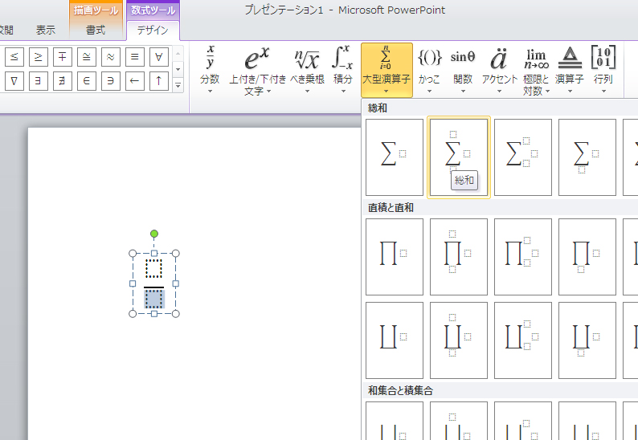Open the 演算子 operator dropdown
The width and height of the screenshot is (638, 440).
(x=570, y=70)
